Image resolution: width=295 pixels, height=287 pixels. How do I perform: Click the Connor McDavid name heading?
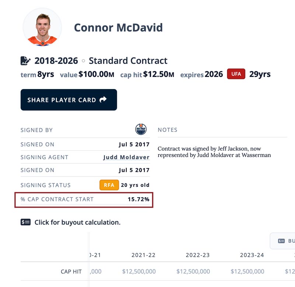pos(118,27)
